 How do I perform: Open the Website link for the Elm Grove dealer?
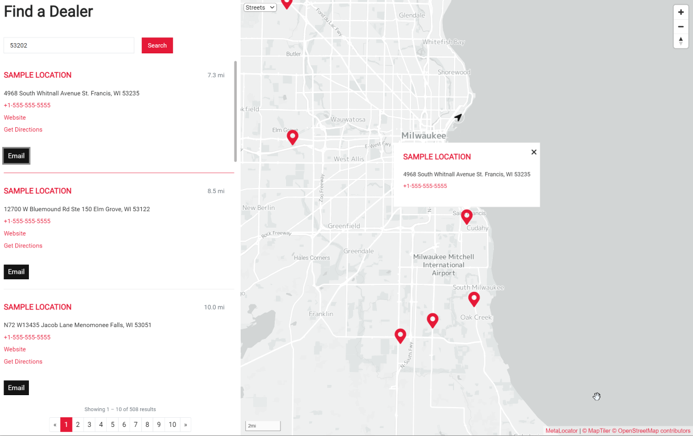[15, 233]
